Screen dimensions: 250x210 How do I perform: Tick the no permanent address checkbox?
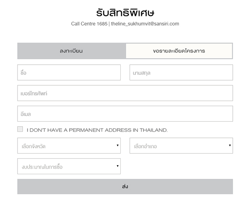point(20,129)
